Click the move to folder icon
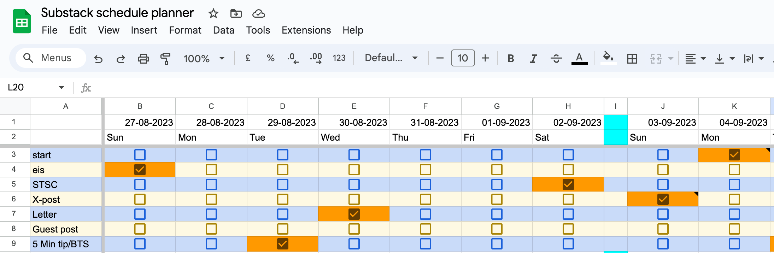 [x=236, y=14]
